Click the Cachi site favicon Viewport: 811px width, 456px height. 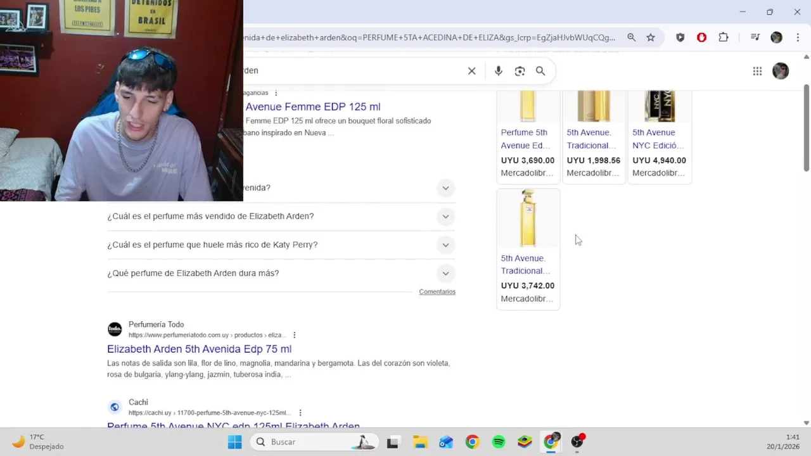[x=115, y=407]
